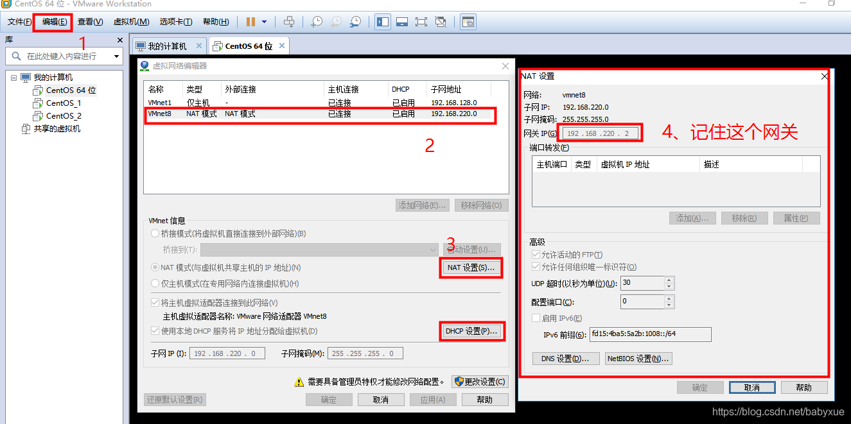
Task: Click the 子网掩码 input field
Action: [365, 353]
